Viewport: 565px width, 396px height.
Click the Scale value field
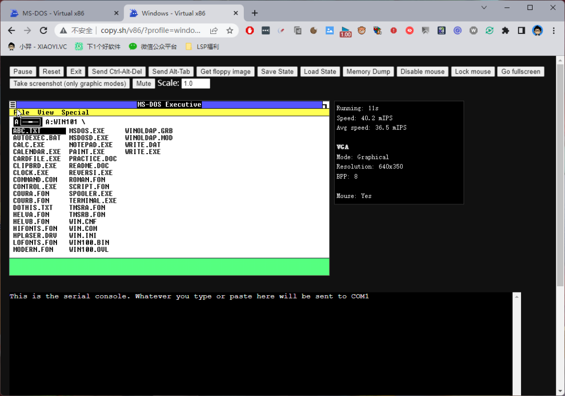[x=196, y=83]
